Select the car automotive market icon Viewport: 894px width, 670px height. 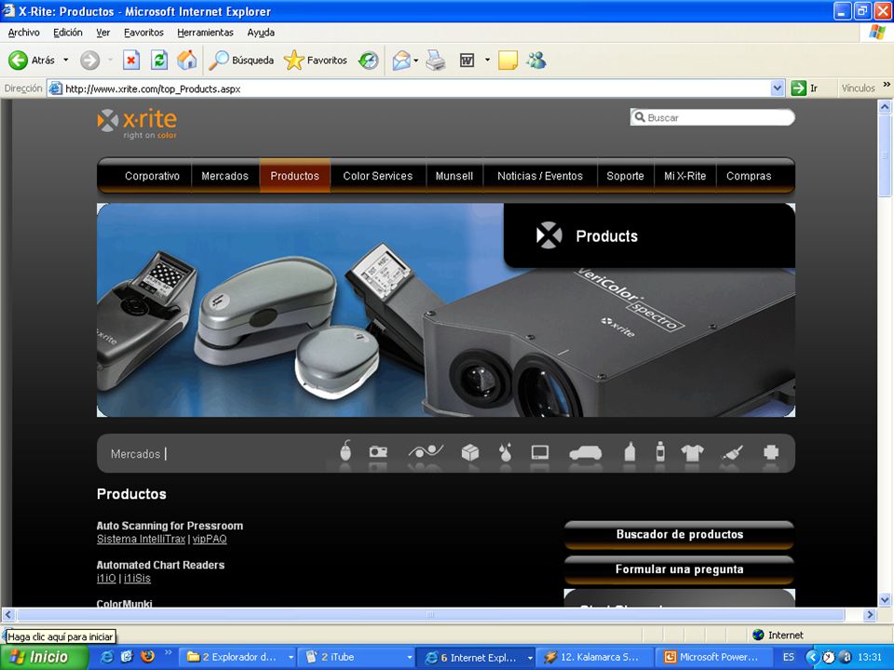coord(586,453)
